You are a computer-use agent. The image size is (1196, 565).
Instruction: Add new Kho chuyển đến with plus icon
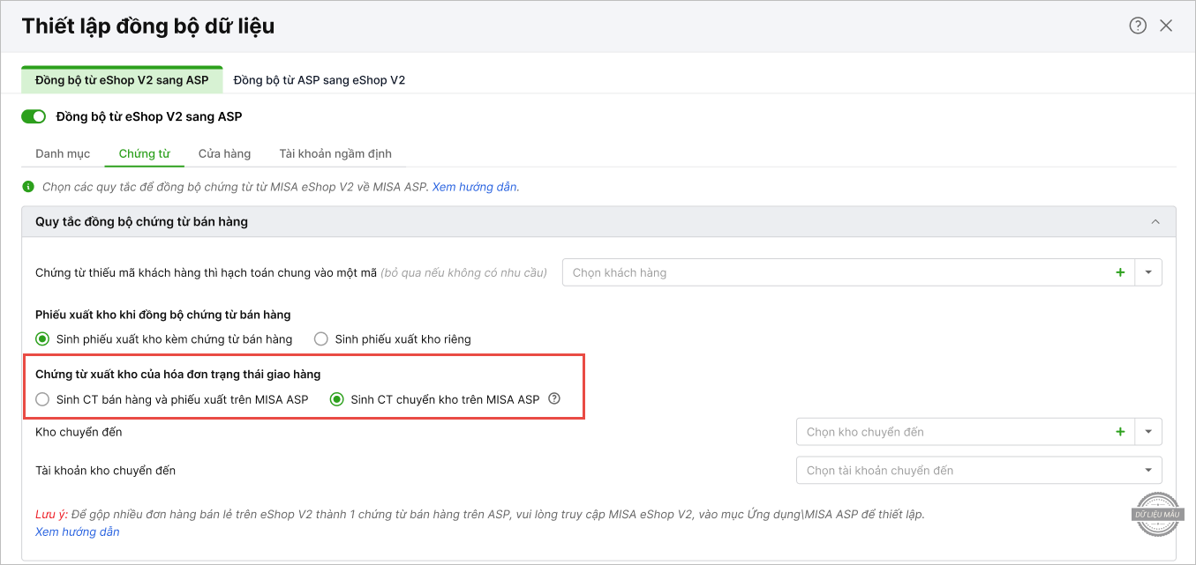click(1120, 432)
